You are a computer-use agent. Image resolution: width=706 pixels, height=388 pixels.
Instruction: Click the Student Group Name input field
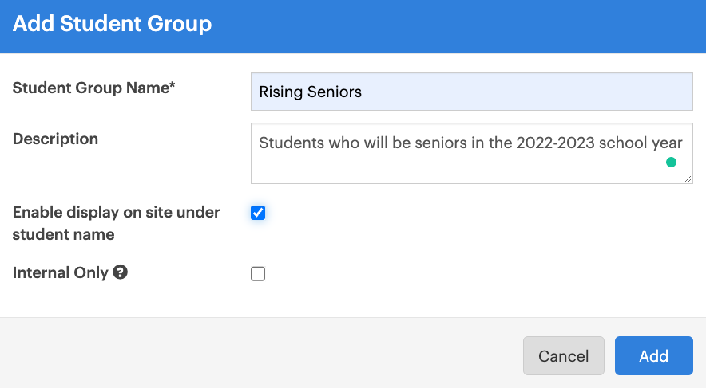coord(471,91)
